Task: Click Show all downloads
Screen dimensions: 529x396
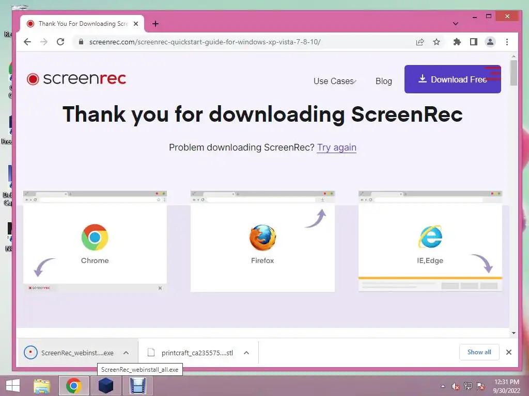Action: (479, 352)
